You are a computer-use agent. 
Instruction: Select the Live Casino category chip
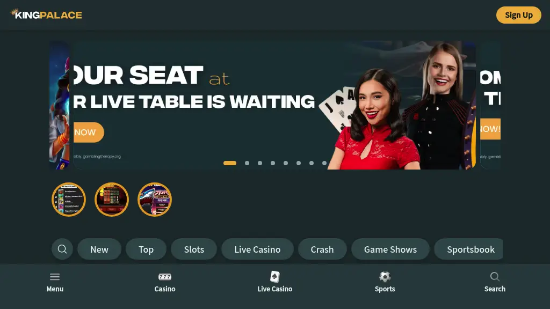coord(257,249)
